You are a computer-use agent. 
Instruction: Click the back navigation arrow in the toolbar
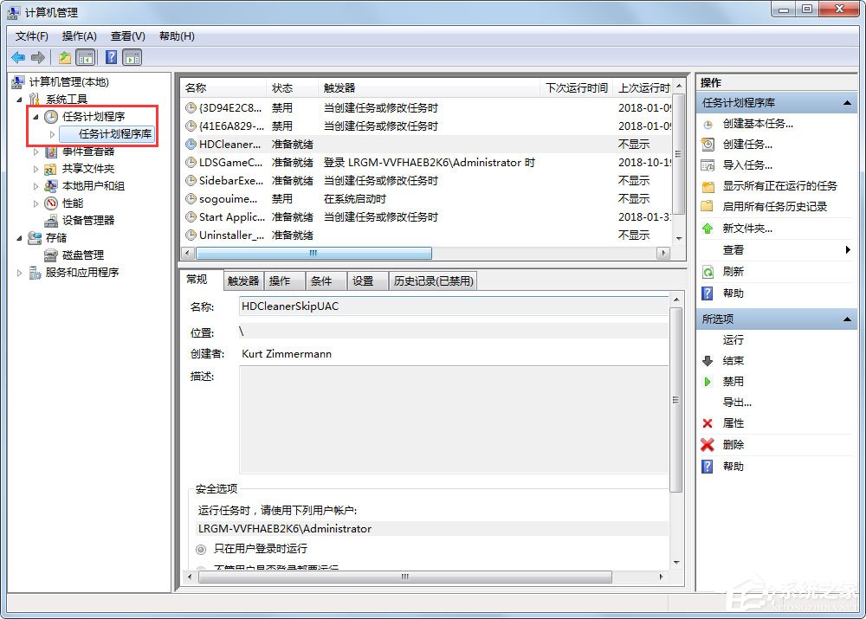point(19,57)
